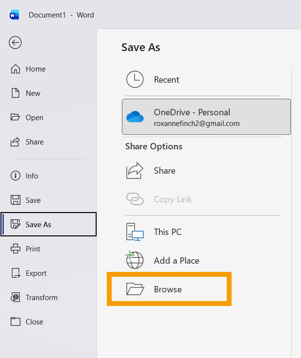
Task: Open the Info icon
Action: point(16,176)
